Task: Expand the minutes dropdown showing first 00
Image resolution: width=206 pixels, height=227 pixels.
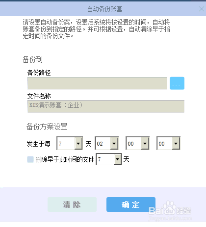Action: coord(145,143)
